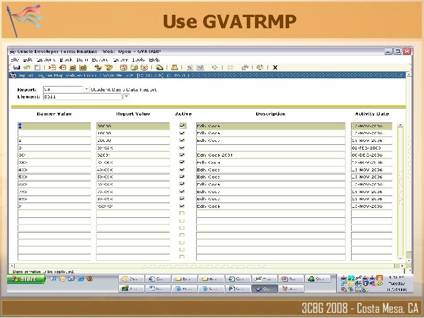Open the Block menu
This screenshot has height=318, width=424.
coord(66,59)
